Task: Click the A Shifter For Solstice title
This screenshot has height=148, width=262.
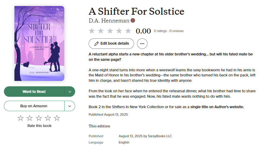Action: 136,11
